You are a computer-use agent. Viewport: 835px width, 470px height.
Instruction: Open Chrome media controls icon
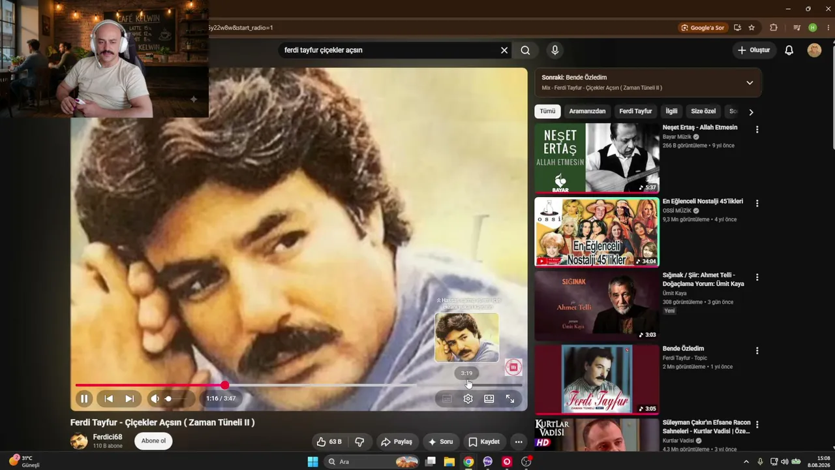[797, 27]
